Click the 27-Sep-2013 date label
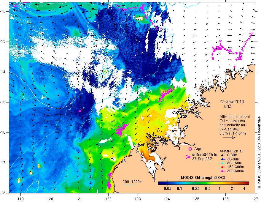Screen dimensions: 261x202 point(232,102)
